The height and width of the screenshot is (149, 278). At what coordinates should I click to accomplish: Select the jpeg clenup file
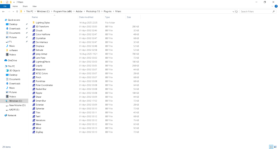pos(41,54)
